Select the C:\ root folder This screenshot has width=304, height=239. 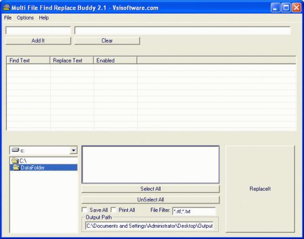coord(44,161)
